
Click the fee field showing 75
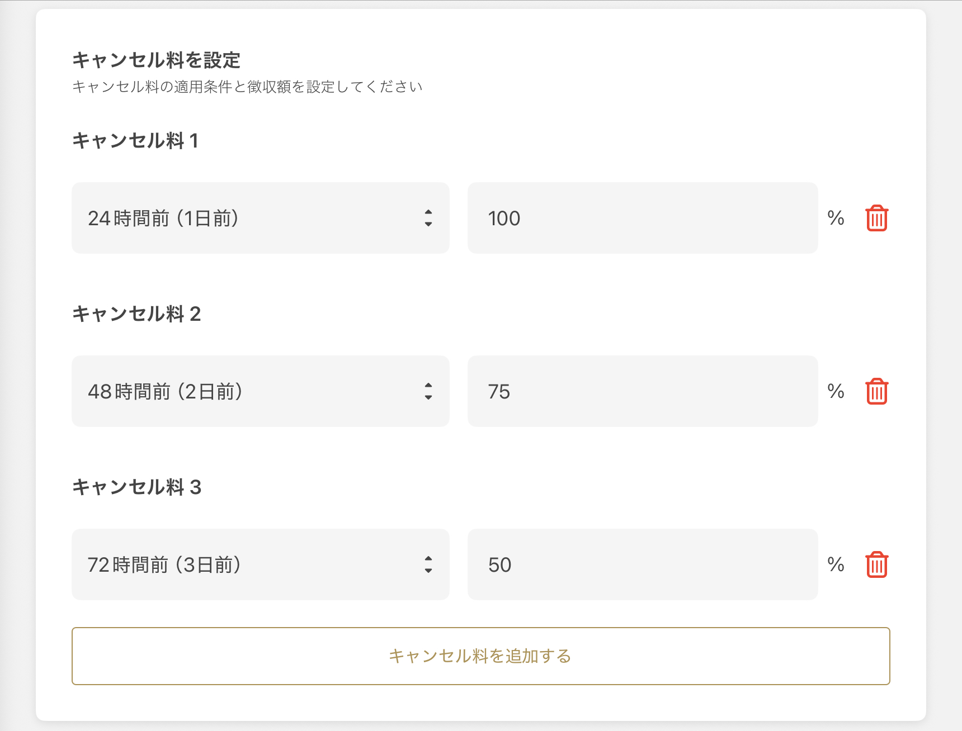(x=642, y=391)
